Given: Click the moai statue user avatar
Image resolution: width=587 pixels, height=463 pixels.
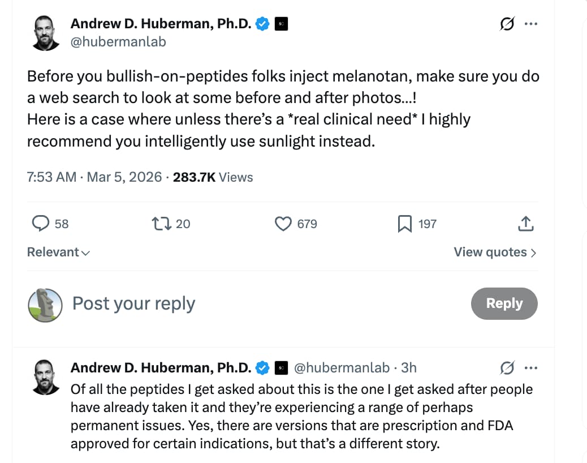Looking at the screenshot, I should pos(45,305).
